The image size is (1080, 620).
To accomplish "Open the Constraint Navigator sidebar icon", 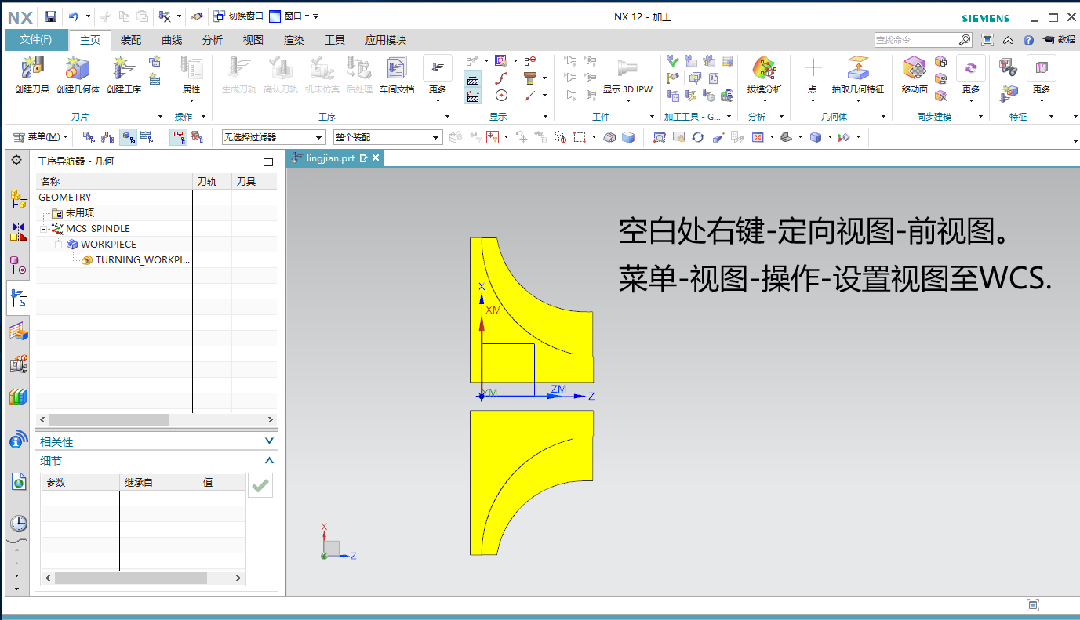I will pyautogui.click(x=18, y=231).
